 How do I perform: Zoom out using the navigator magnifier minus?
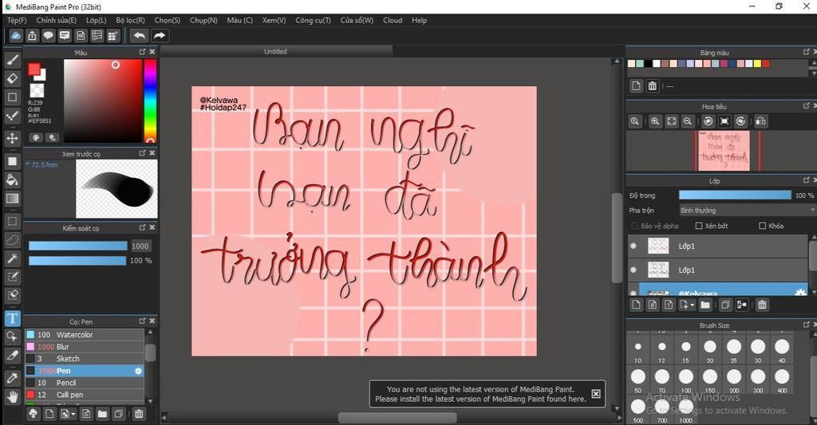[688, 121]
